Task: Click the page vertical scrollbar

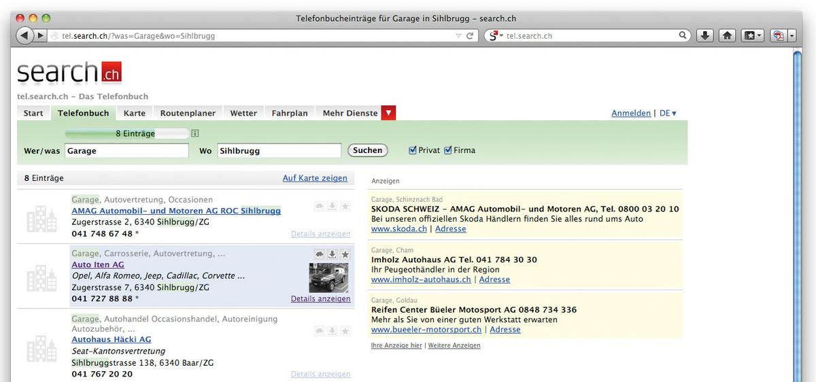Action: (798, 214)
